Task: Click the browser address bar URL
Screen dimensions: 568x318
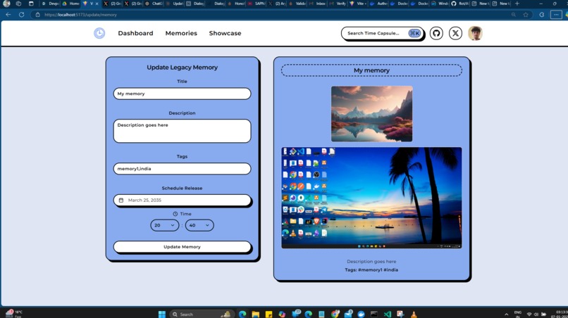Action: 80,15
